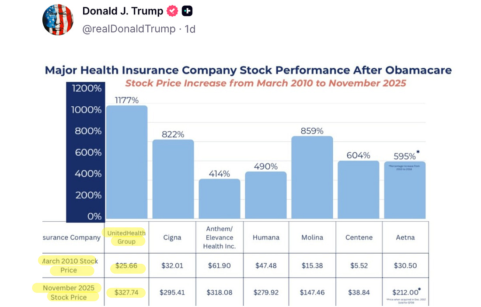Screen dimensions: 481x307
Task: Click the Anthem 414% bar
Action: coord(220,199)
